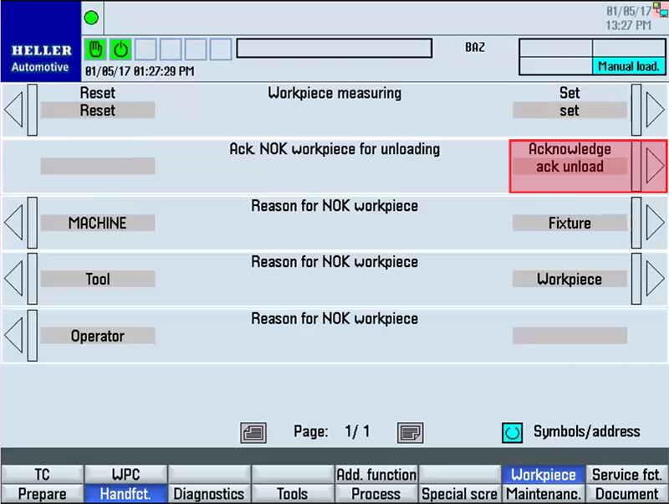Go to the next page icon
669x504 pixels.
point(408,432)
